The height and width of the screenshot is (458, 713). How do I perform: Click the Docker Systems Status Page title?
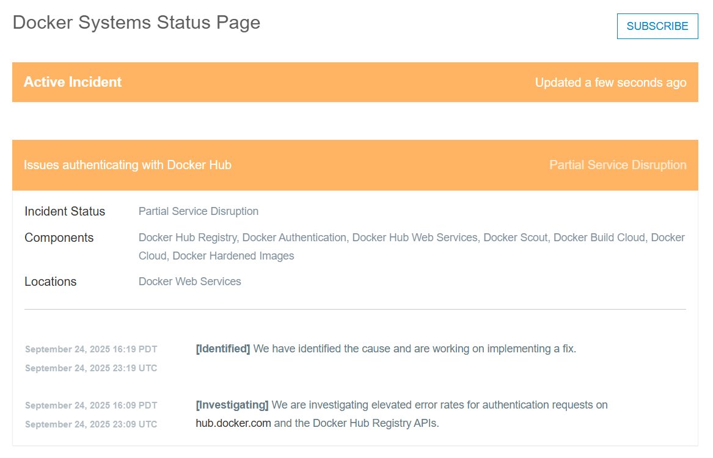point(136,22)
